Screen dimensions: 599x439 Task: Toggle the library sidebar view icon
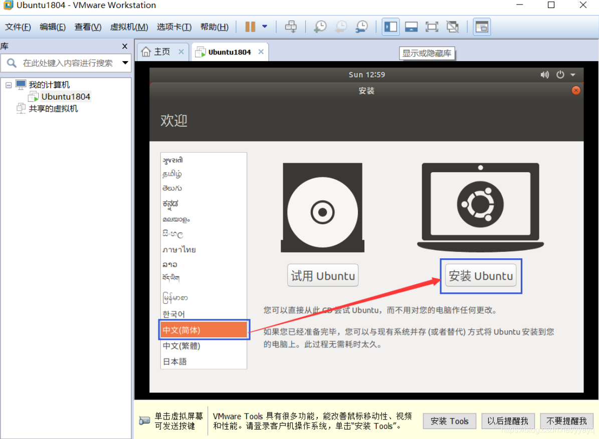tap(390, 27)
